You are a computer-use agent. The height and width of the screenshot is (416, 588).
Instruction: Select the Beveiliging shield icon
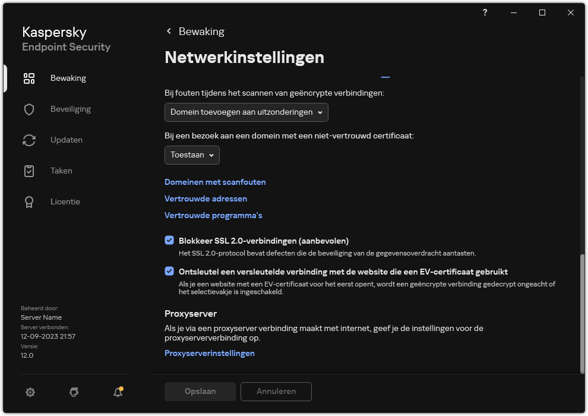click(x=29, y=109)
